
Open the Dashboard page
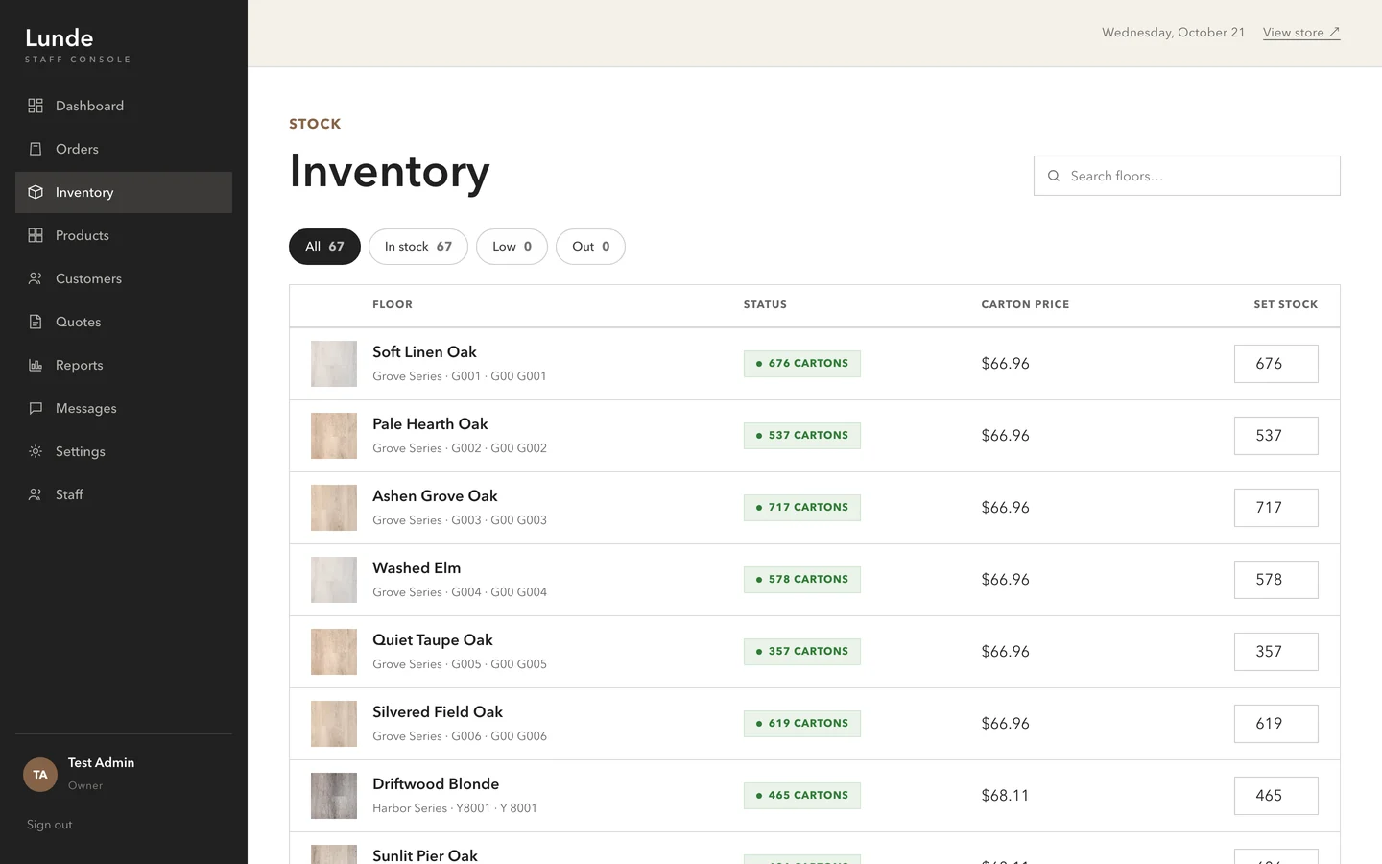click(x=124, y=106)
